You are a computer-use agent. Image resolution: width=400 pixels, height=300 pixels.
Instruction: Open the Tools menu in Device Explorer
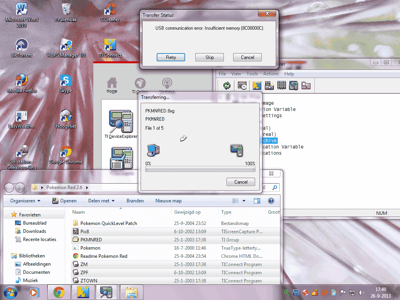click(252, 74)
